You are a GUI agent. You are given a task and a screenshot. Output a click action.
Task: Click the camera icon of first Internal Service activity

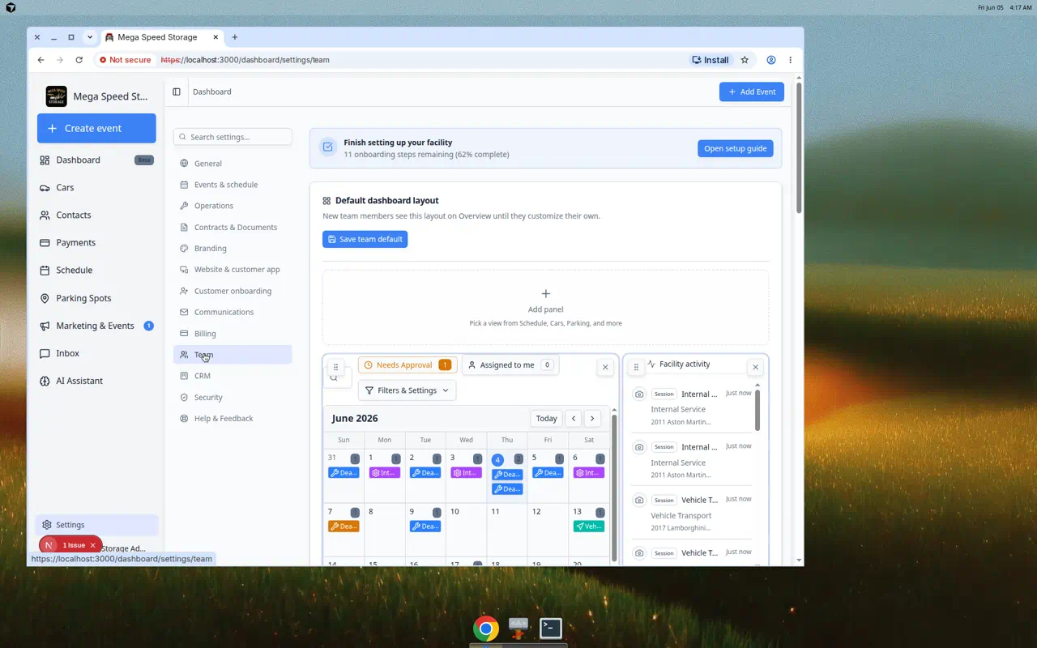[639, 394]
